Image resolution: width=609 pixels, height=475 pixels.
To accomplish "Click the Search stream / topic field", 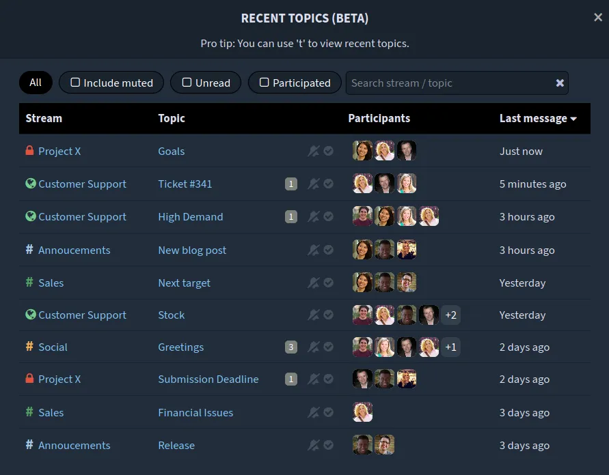I will 448,83.
